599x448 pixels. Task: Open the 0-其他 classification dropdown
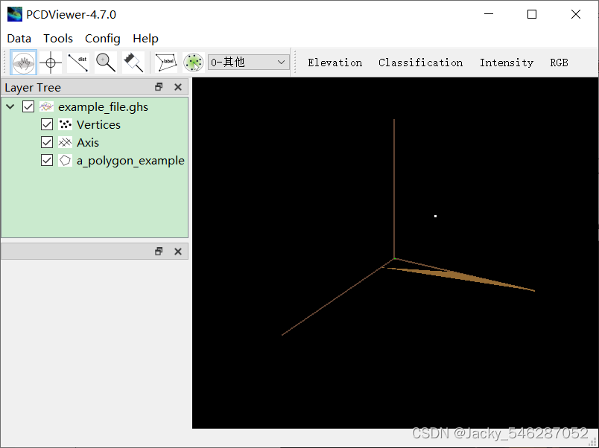tap(249, 62)
